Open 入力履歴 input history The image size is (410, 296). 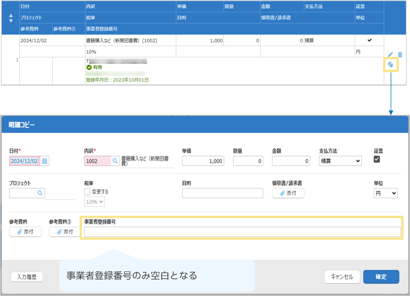click(27, 277)
